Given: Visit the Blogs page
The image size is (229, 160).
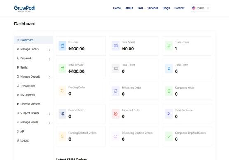Looking at the screenshot, I should coord(166,8).
